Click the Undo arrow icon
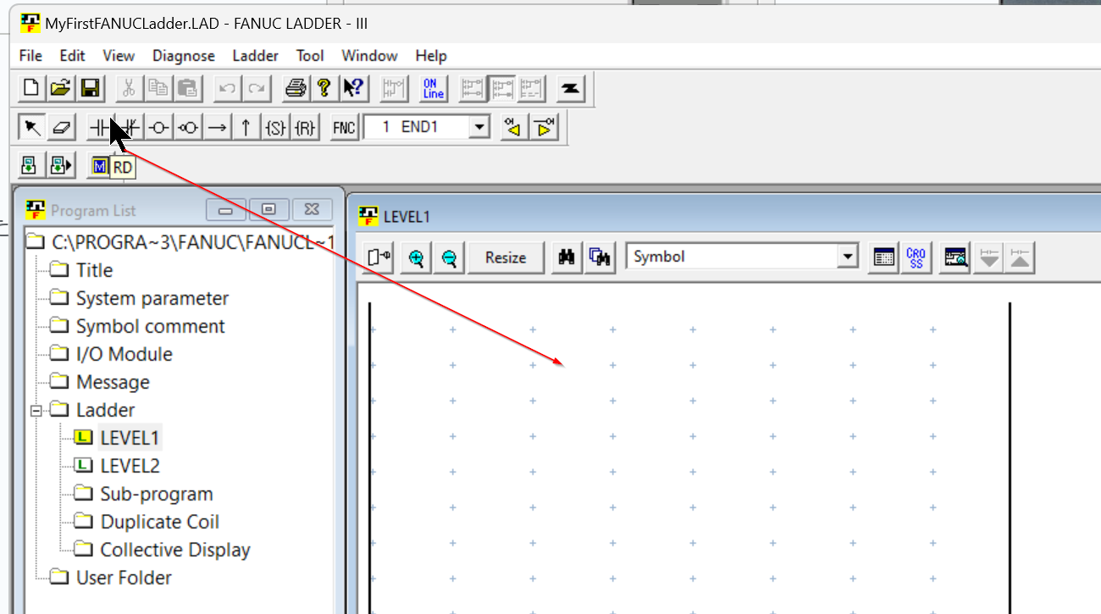Viewport: 1101px width, 614px height. (226, 87)
